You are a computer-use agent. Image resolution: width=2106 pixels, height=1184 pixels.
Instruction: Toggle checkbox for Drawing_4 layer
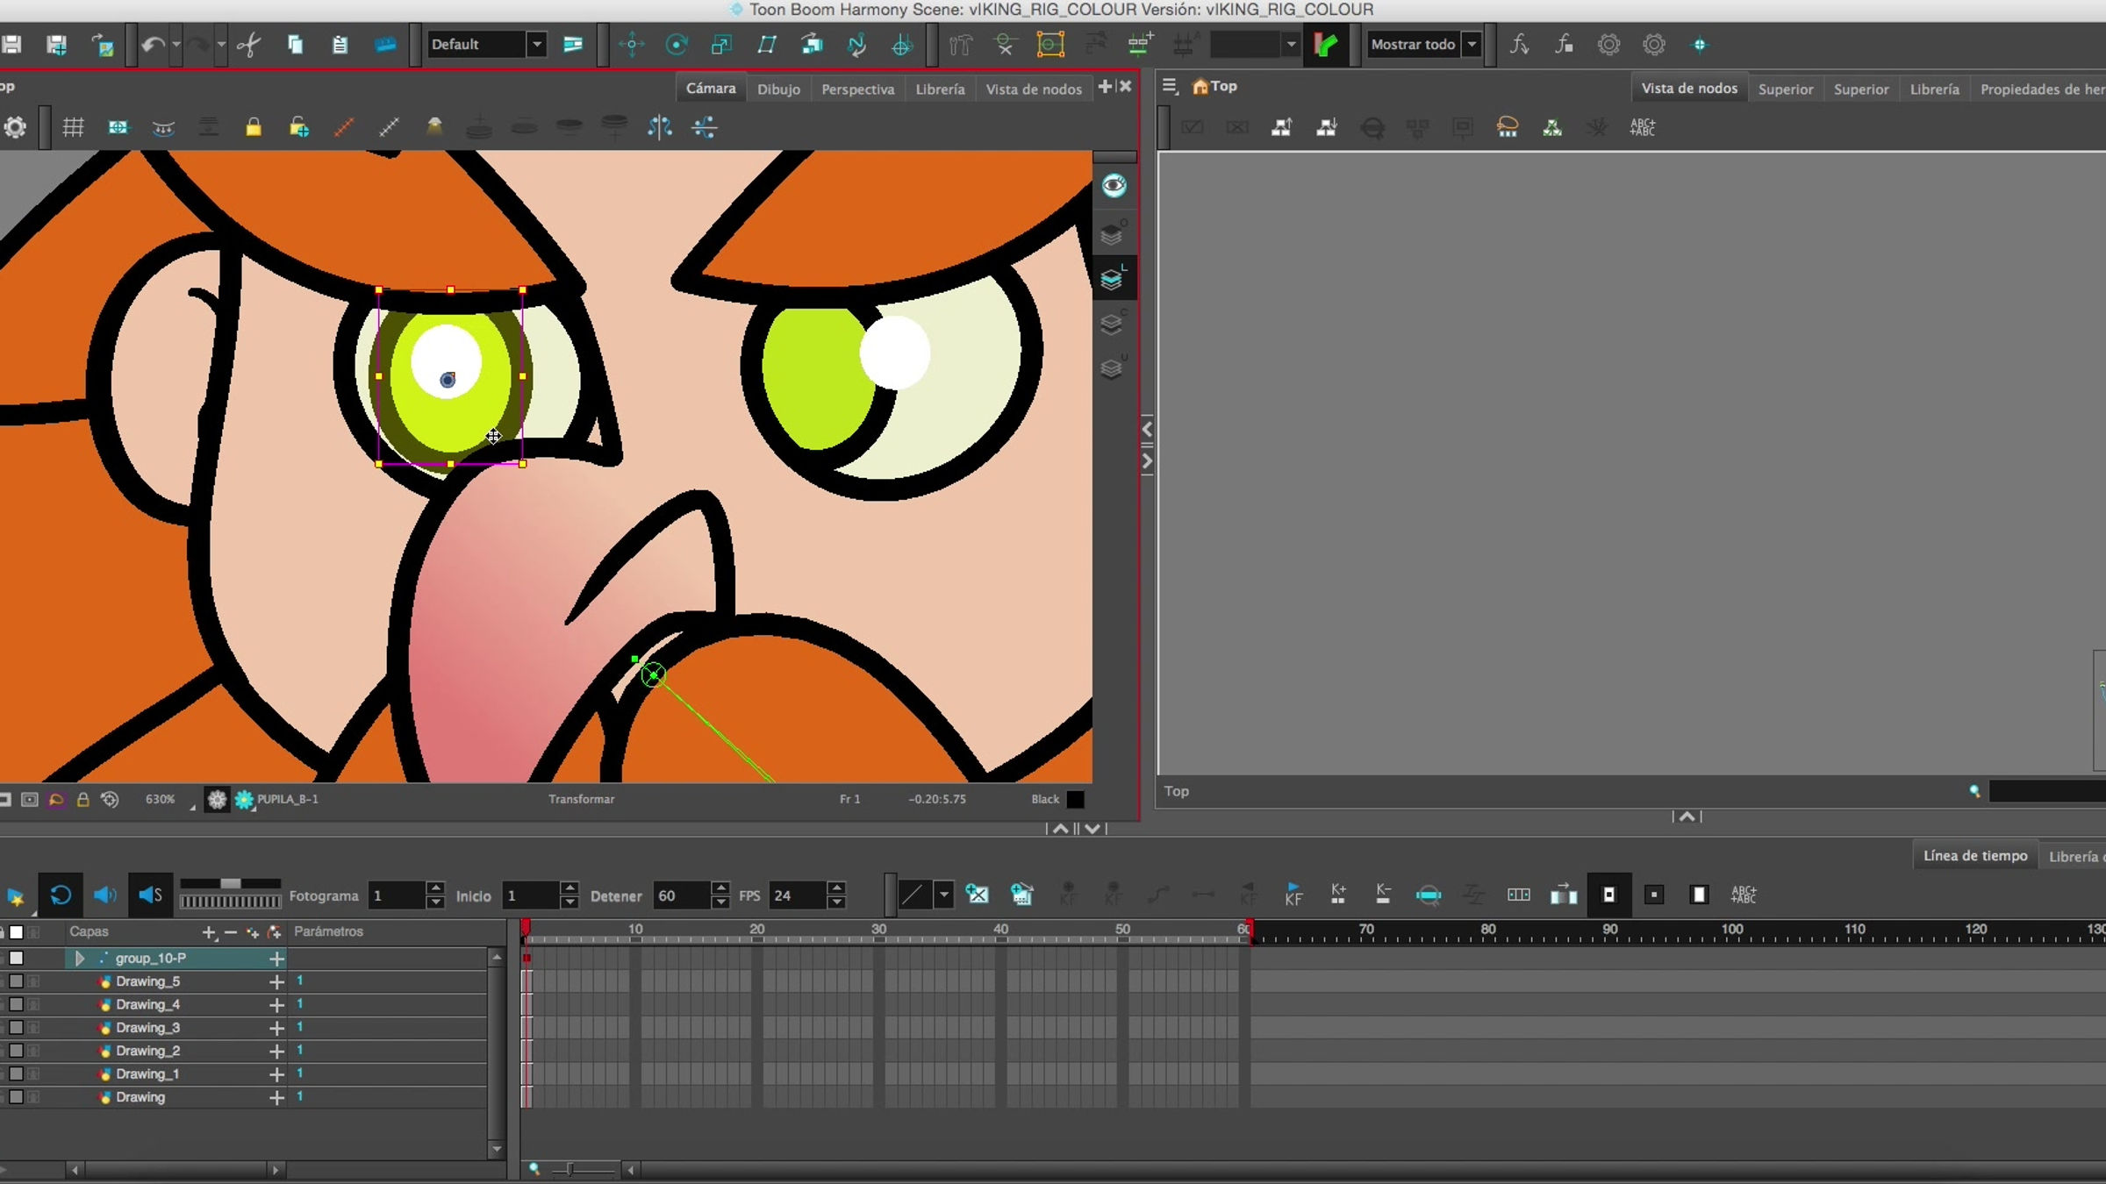16,1004
